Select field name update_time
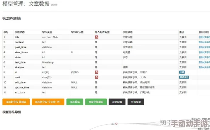 coord(22,87)
